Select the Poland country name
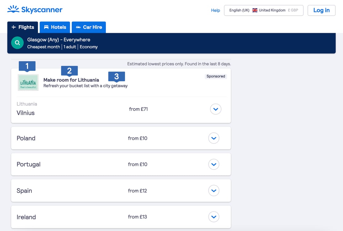The height and width of the screenshot is (231, 343). (26, 138)
